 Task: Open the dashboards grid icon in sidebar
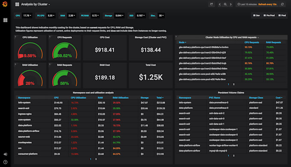coord(6,20)
